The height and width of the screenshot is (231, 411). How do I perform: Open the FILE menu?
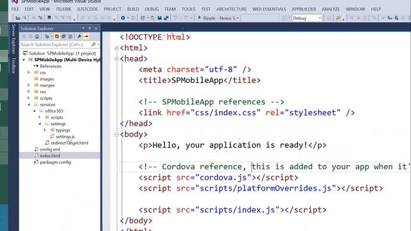tap(15, 9)
